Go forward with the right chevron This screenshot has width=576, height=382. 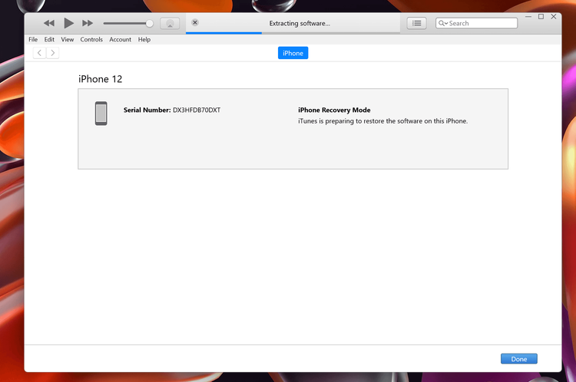(x=52, y=53)
